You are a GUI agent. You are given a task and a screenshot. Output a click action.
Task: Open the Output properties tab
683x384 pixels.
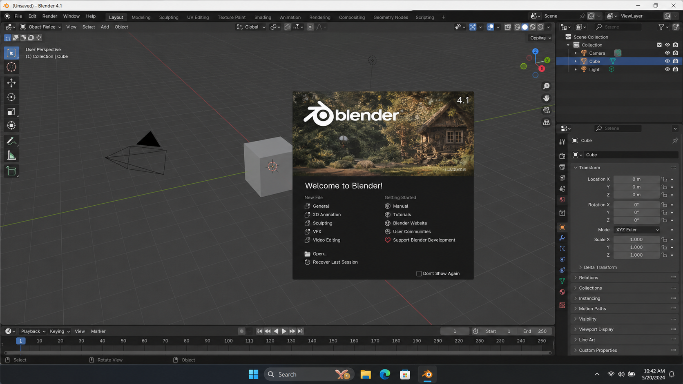click(562, 167)
